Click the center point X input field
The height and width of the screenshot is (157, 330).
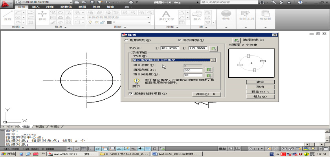click(x=170, y=48)
